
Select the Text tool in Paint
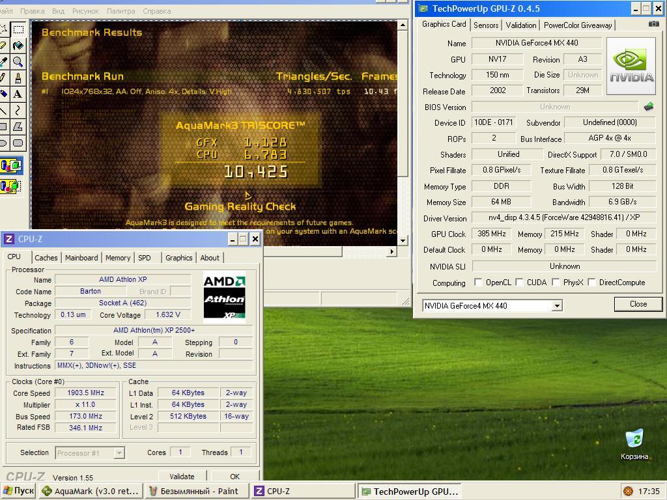coord(18,94)
